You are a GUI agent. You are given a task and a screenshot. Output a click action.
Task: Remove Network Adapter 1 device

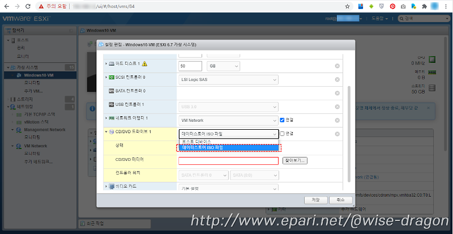coord(337,120)
